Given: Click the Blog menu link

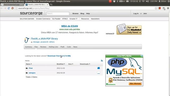Looking at the screenshot, I should [82, 14].
